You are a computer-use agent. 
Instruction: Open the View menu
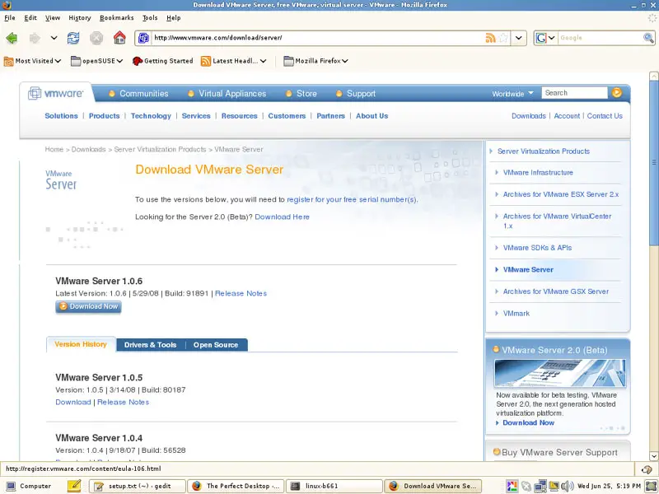(x=53, y=17)
